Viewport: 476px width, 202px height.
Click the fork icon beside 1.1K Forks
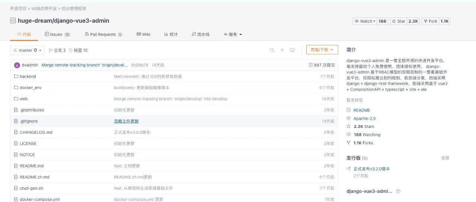[x=348, y=143]
